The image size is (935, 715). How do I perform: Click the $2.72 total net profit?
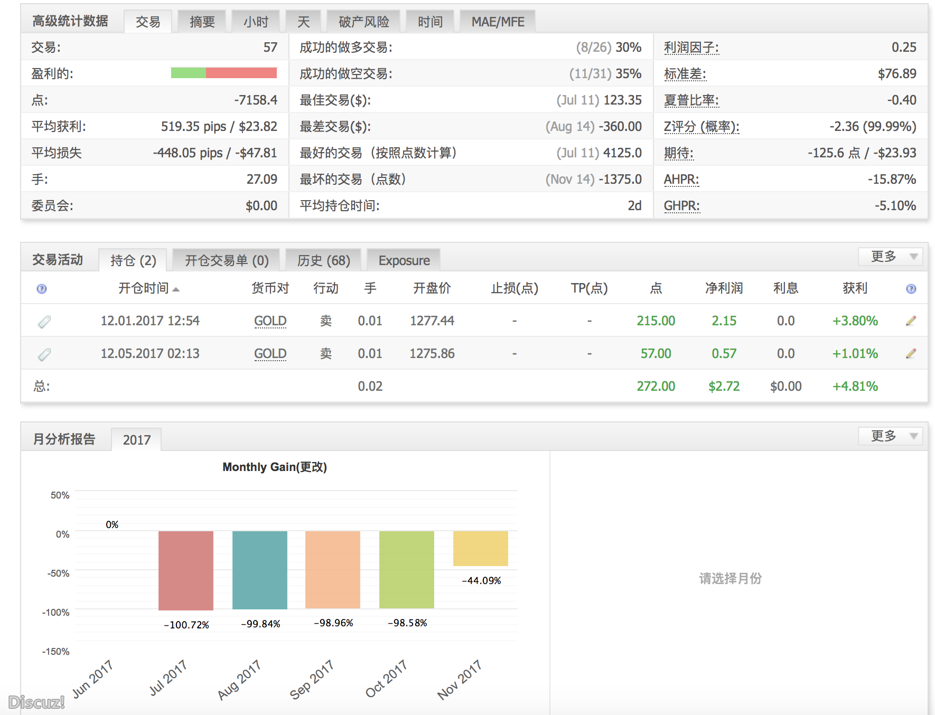tap(724, 387)
